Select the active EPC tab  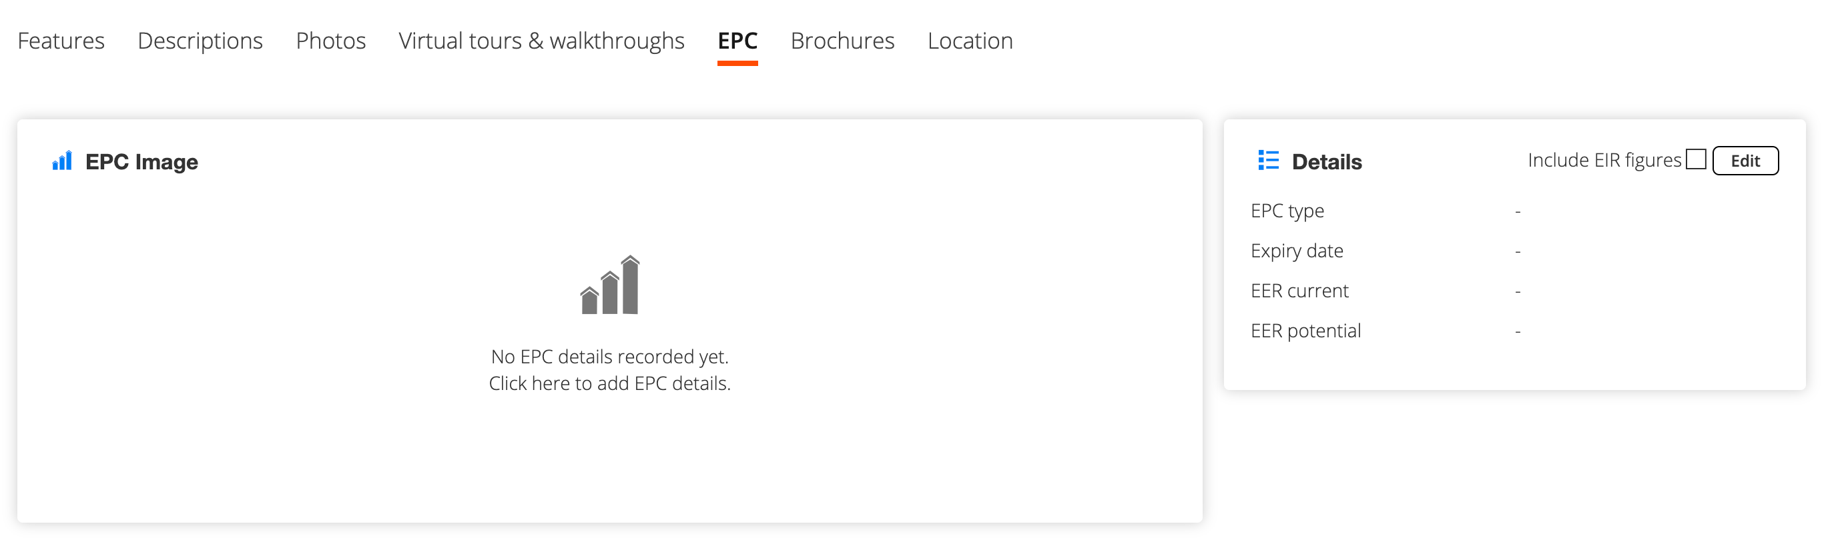pyautogui.click(x=737, y=41)
